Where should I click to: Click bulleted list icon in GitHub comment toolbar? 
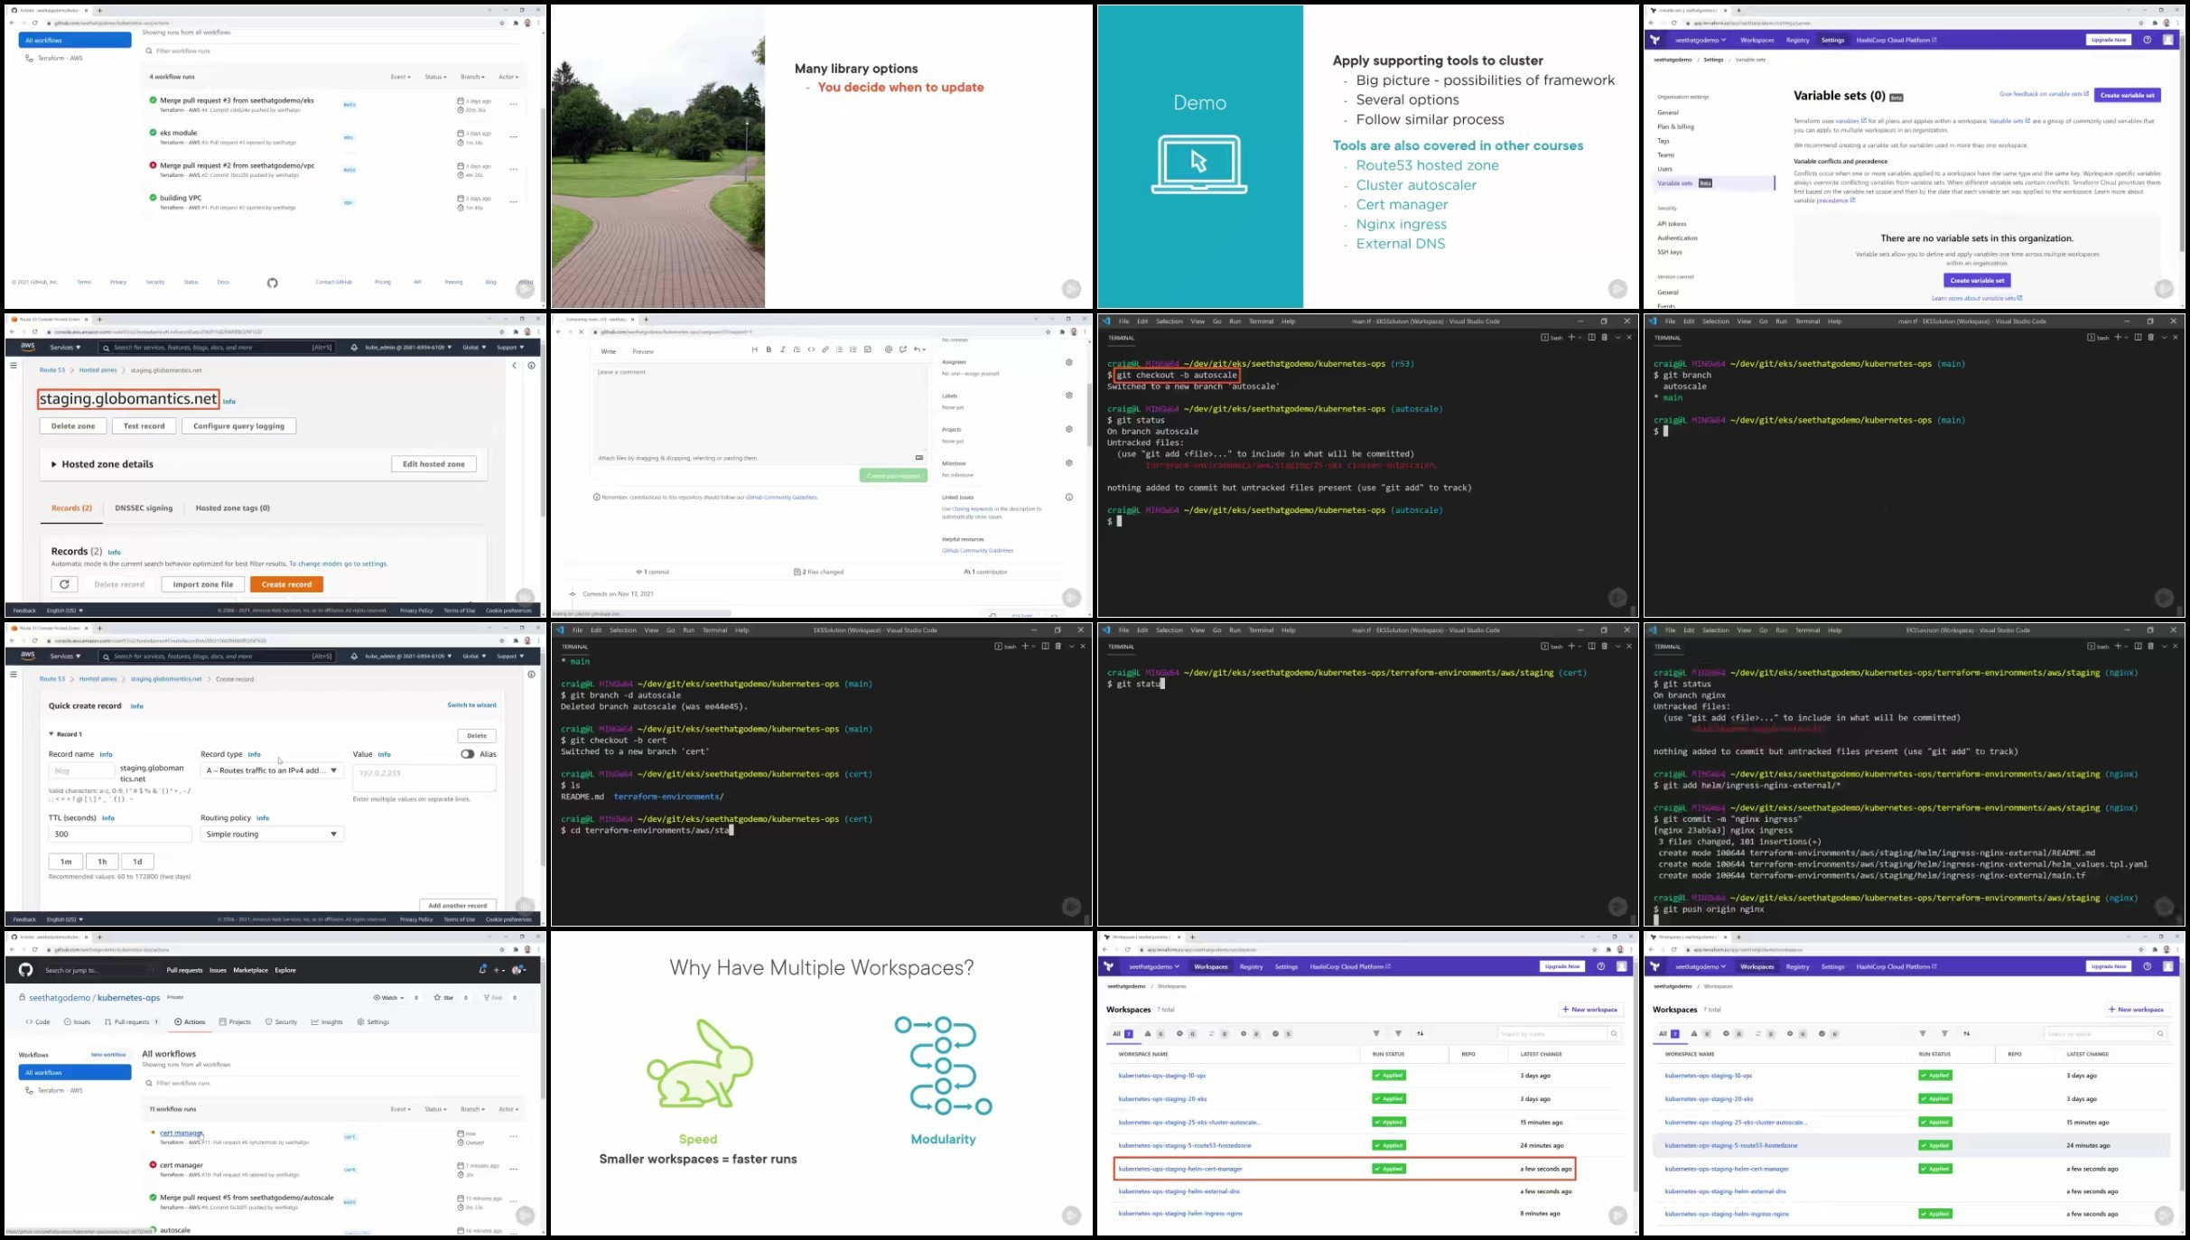click(x=839, y=350)
